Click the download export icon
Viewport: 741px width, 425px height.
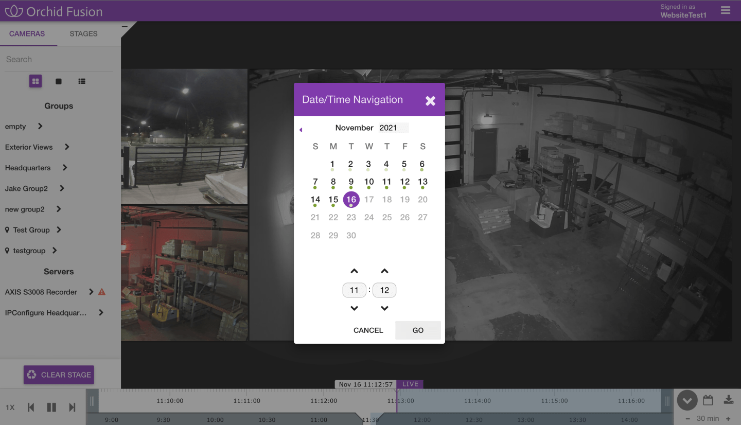[x=728, y=400]
